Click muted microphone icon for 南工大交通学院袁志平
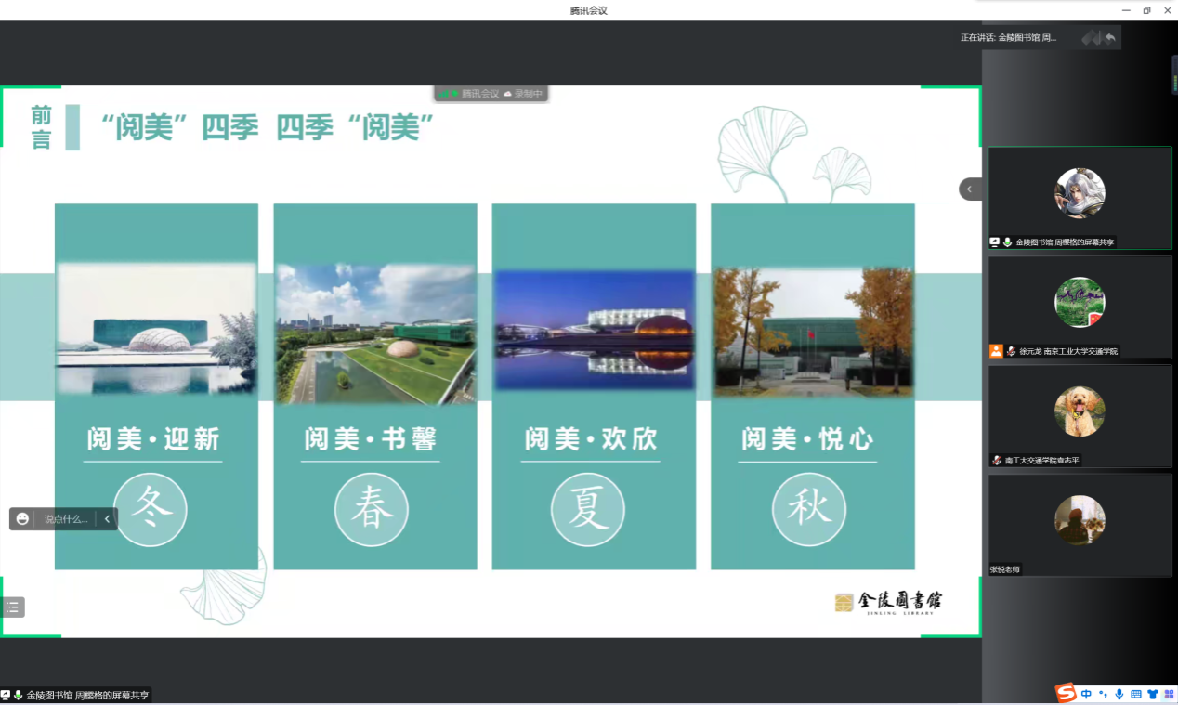 [997, 461]
